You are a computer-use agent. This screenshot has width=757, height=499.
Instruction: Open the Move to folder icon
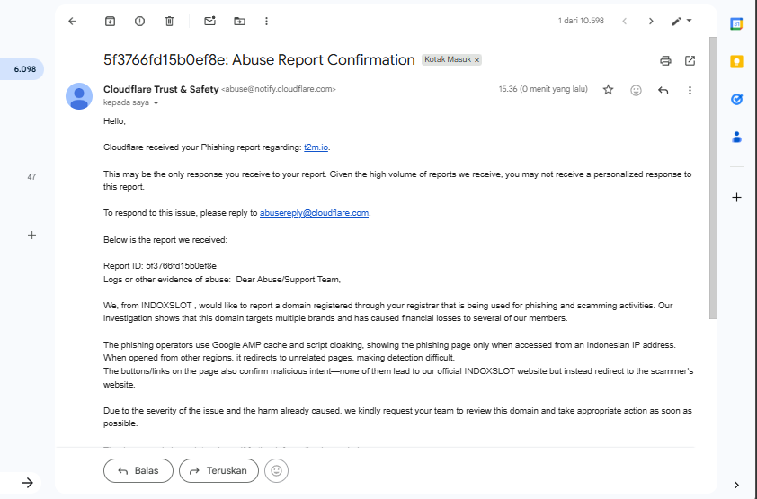pos(239,22)
